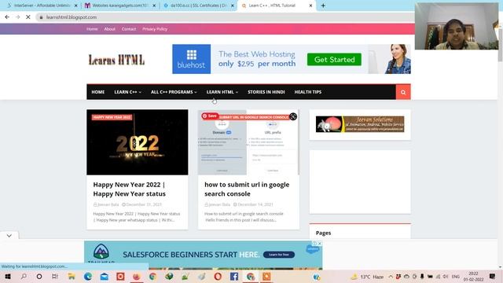Open a new browser tab with plus
Viewport: 503px width, 283px height.
click(x=323, y=6)
